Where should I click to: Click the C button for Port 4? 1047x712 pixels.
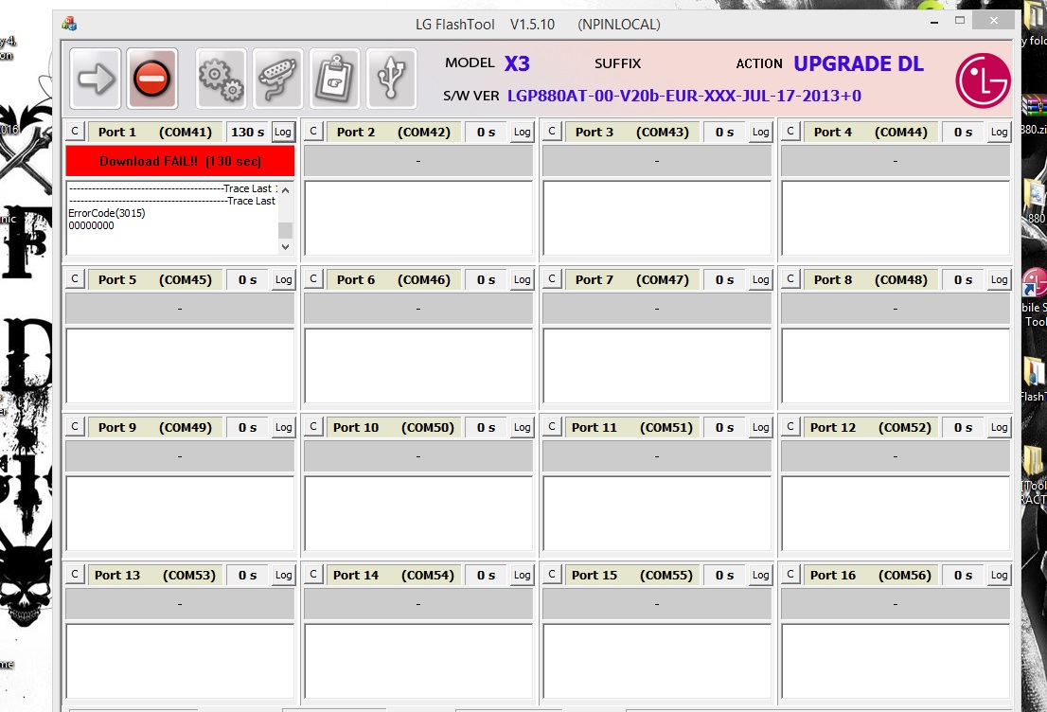click(x=790, y=132)
